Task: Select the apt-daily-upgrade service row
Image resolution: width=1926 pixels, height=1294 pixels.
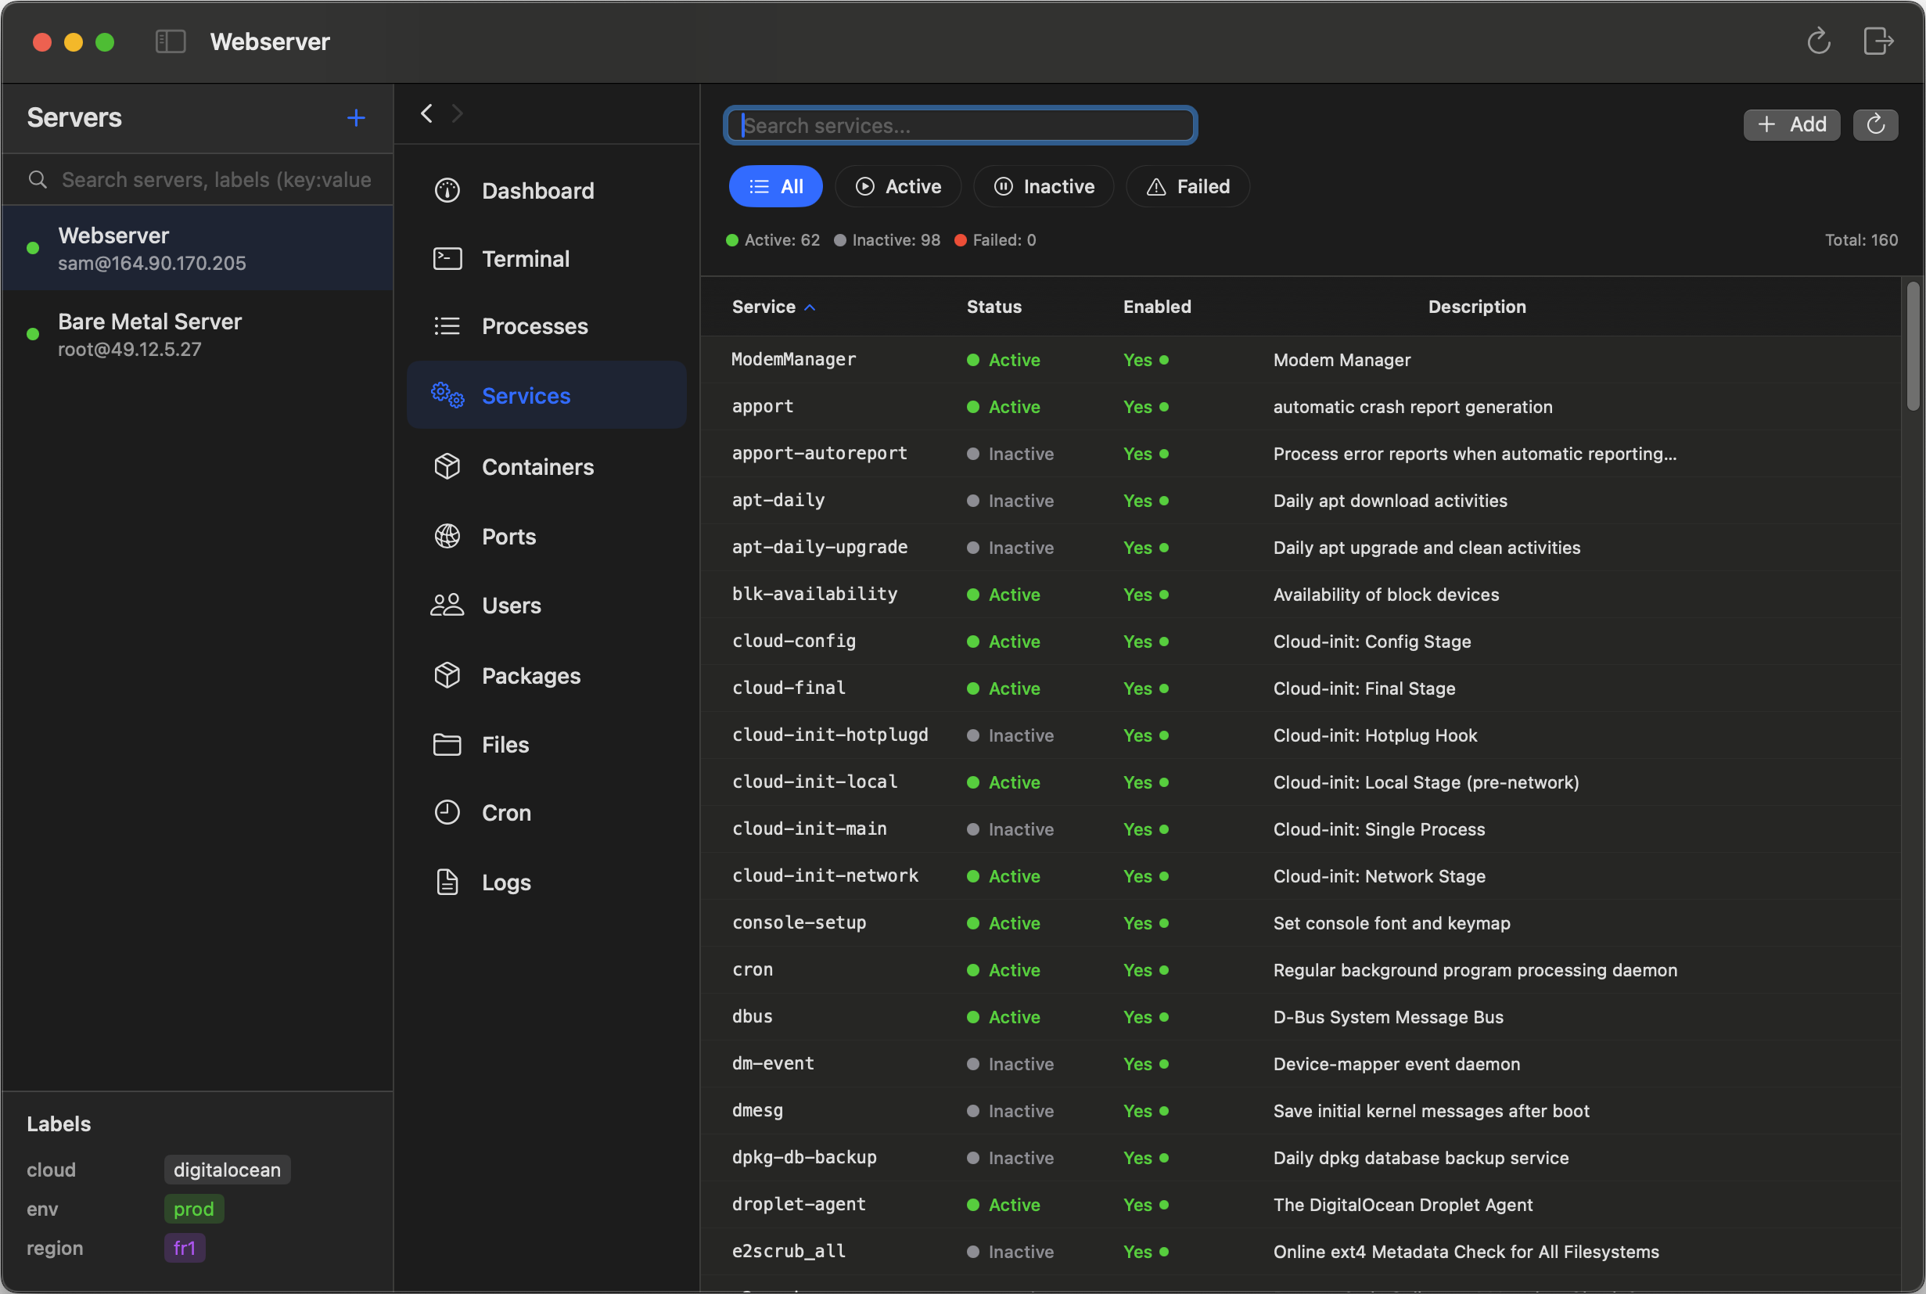Action: click(1300, 547)
